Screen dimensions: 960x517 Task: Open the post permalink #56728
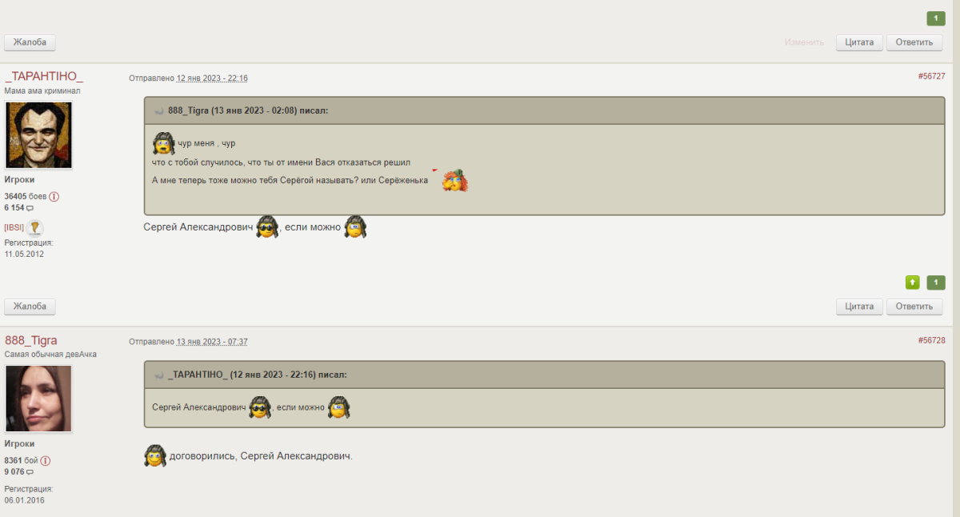931,341
